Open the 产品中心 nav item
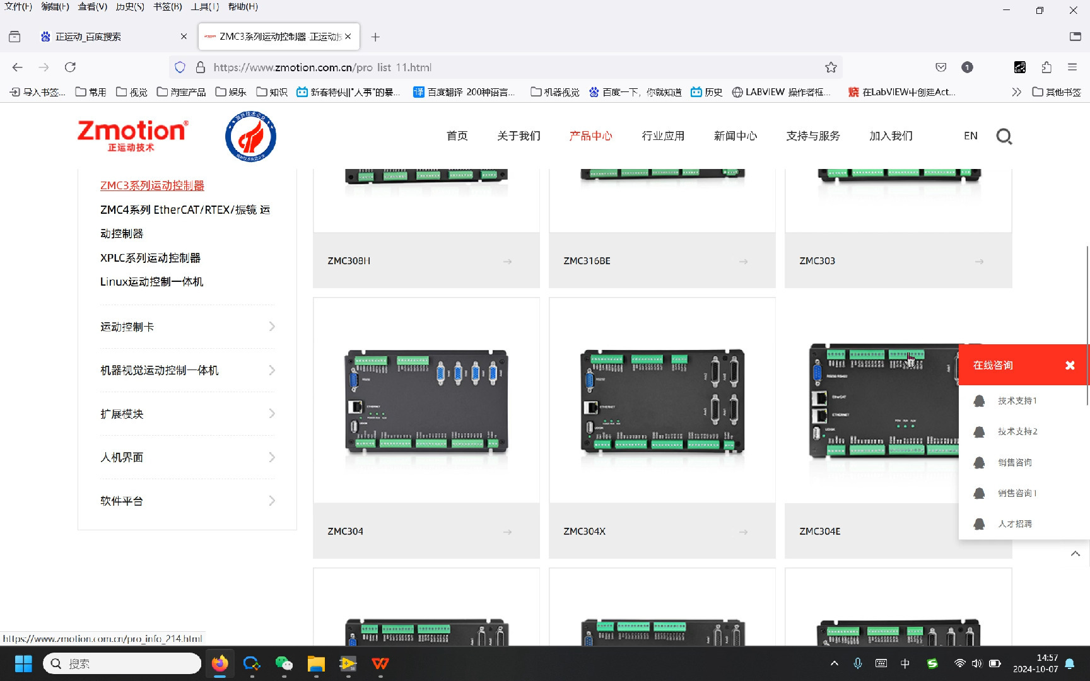This screenshot has width=1090, height=681. pos(590,136)
